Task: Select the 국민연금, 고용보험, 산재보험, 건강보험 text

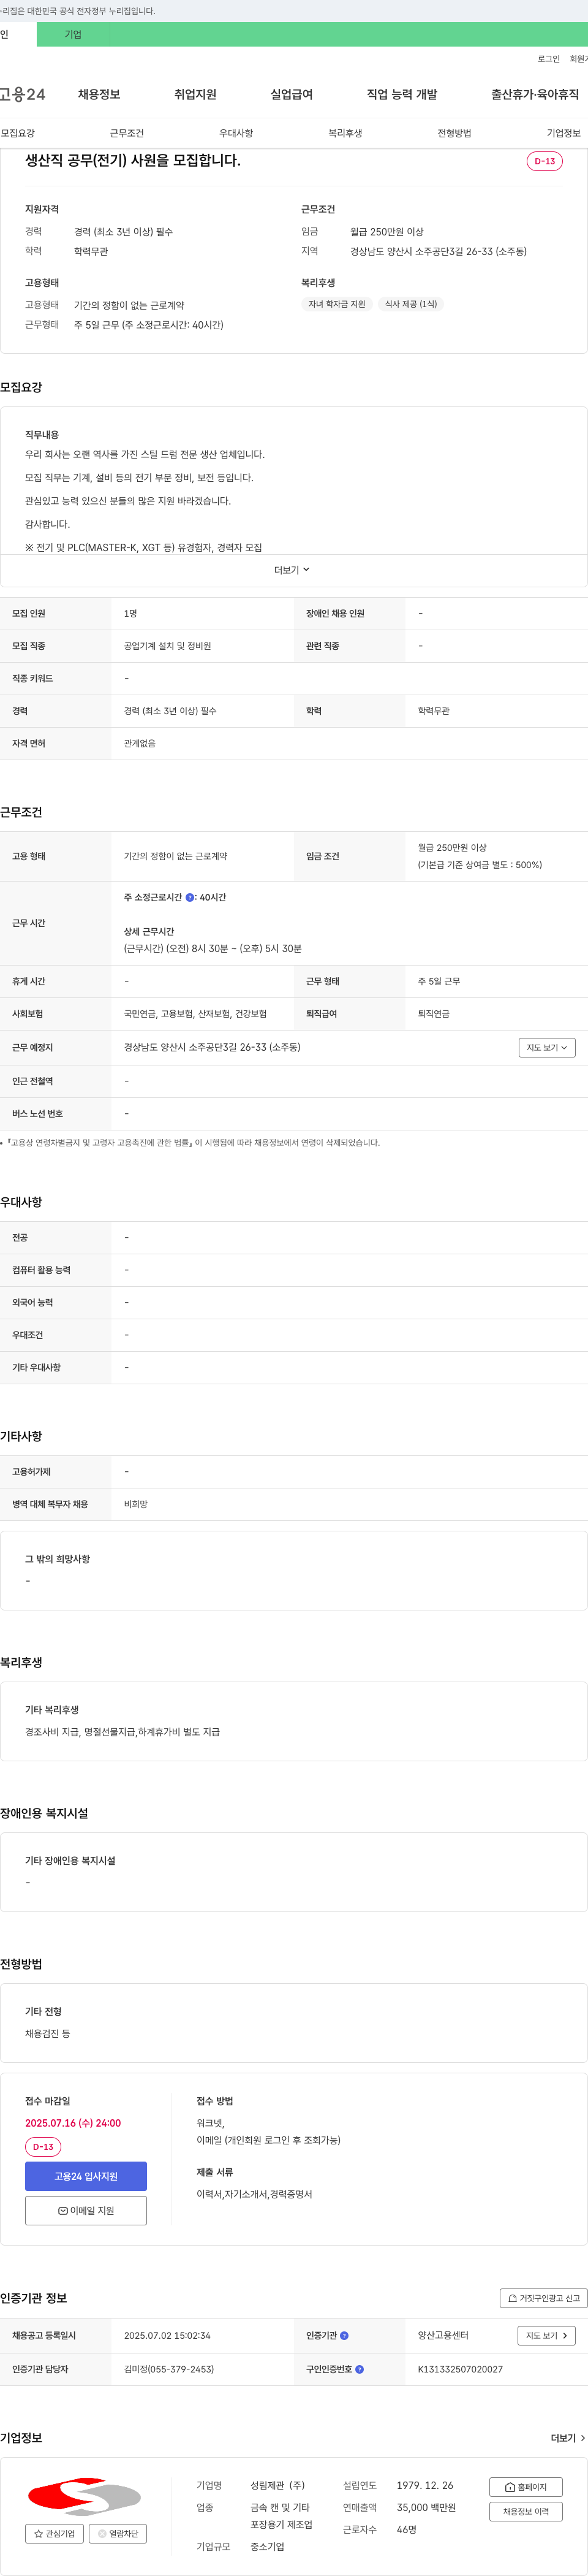Action: coord(195,1013)
